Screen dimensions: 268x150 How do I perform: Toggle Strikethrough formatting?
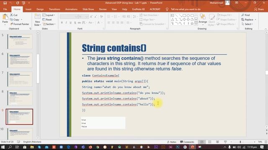pyautogui.click(x=79, y=22)
